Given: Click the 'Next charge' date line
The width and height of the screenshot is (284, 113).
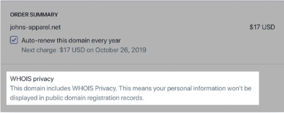Looking at the screenshot, I should pyautogui.click(x=84, y=50).
